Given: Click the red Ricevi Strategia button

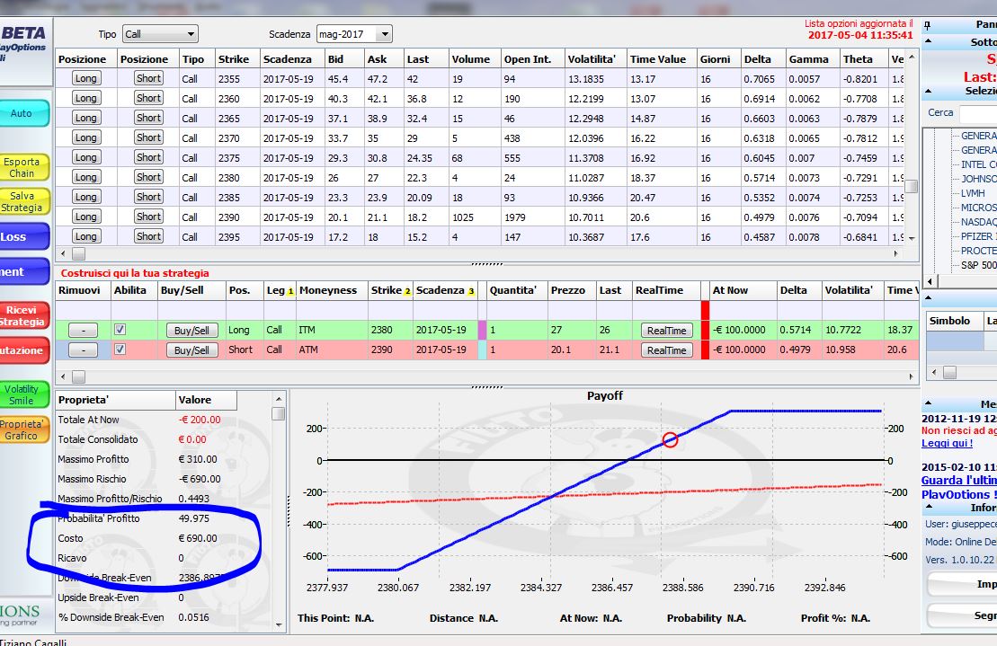Looking at the screenshot, I should (23, 315).
